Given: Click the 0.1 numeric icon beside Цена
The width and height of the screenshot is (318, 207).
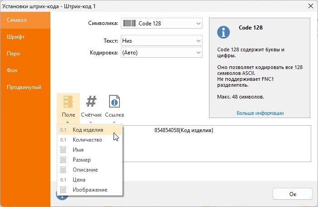Looking at the screenshot, I should click(x=63, y=180).
